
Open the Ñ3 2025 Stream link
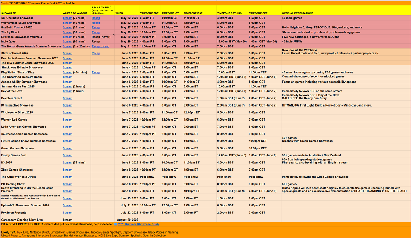click(68, 163)
